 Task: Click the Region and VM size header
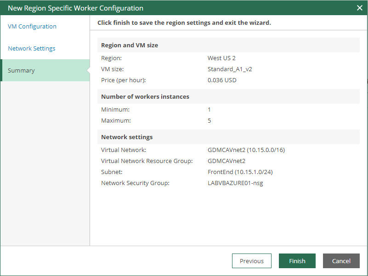click(x=130, y=45)
